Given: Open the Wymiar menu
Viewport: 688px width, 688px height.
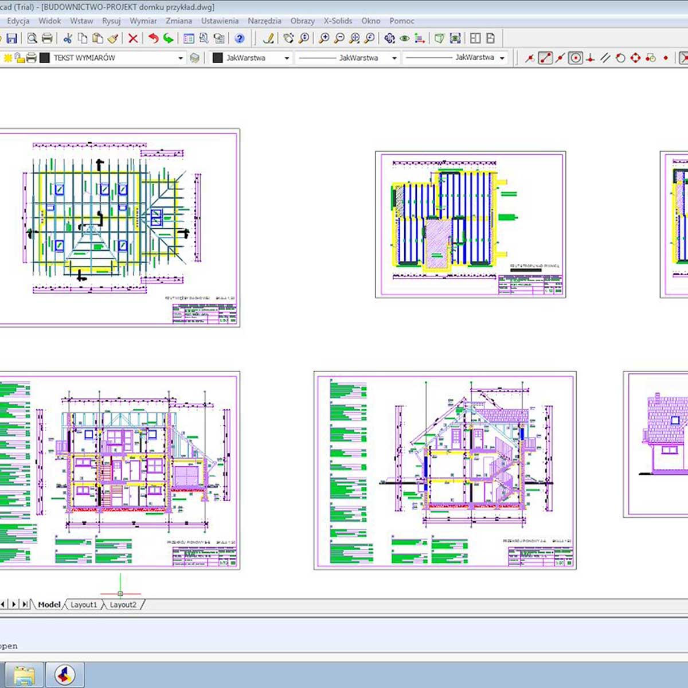Looking at the screenshot, I should (142, 21).
